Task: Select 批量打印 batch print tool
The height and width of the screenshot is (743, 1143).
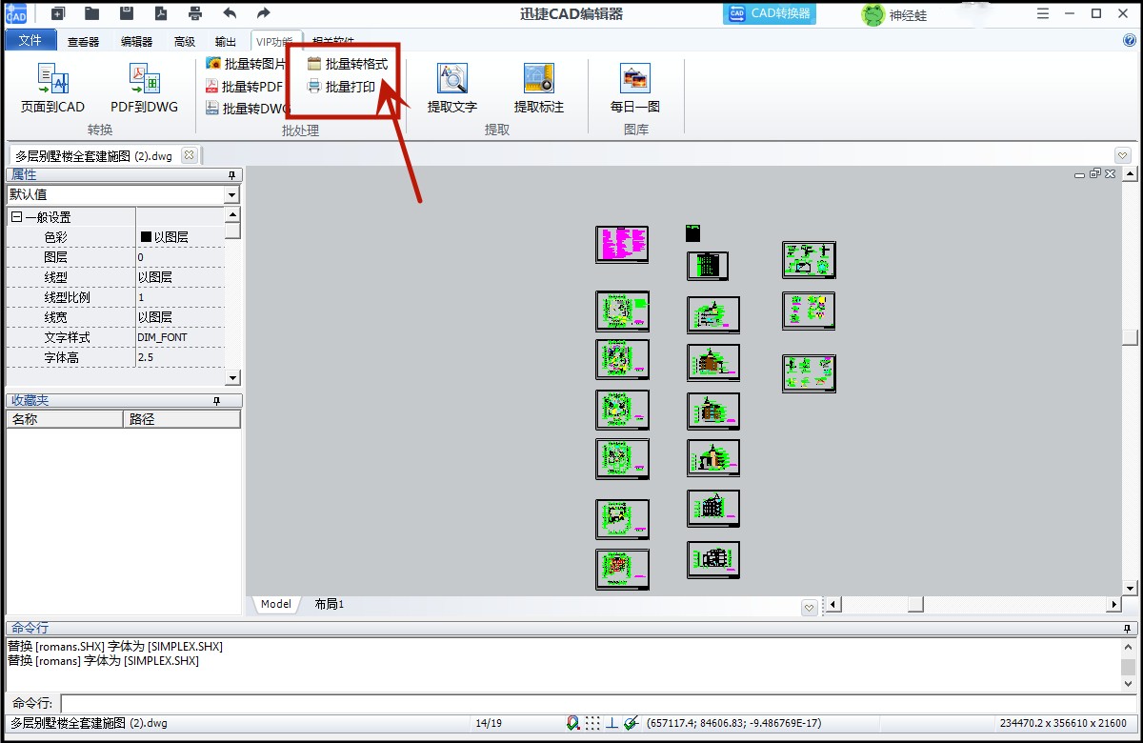Action: [341, 87]
